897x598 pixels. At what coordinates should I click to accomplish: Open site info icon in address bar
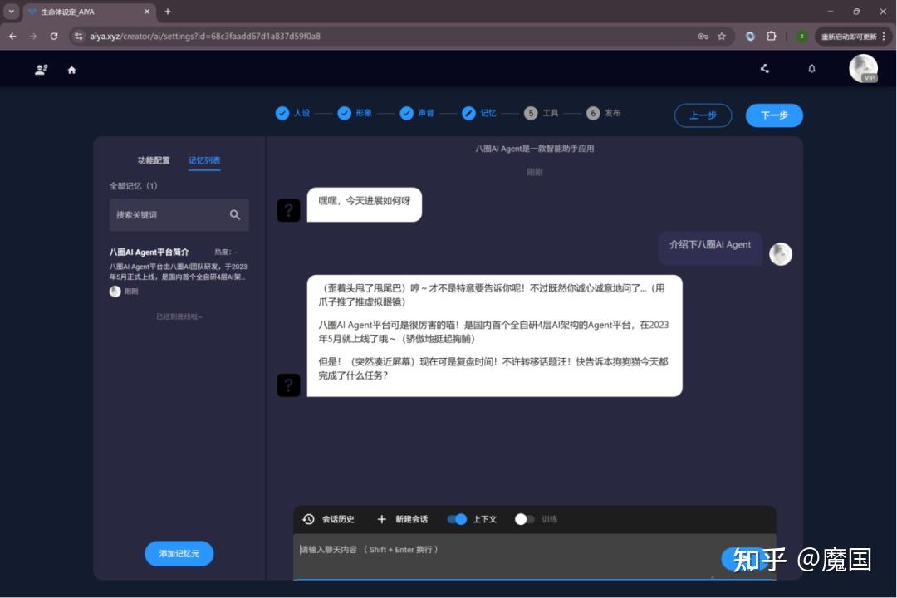(x=78, y=36)
